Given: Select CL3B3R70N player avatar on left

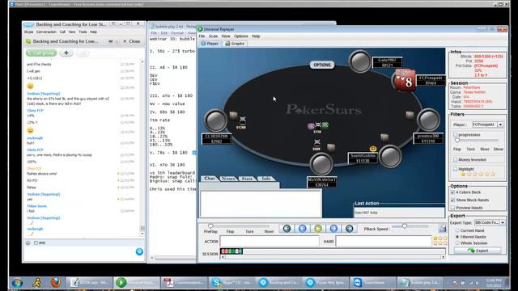Looking at the screenshot, I should pos(215,120).
